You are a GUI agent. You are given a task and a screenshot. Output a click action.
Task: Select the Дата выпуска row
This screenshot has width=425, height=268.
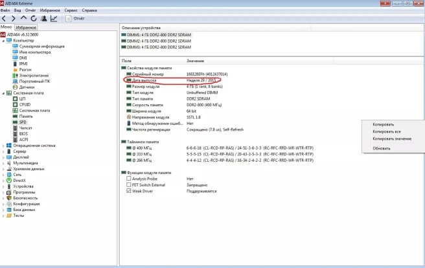172,80
